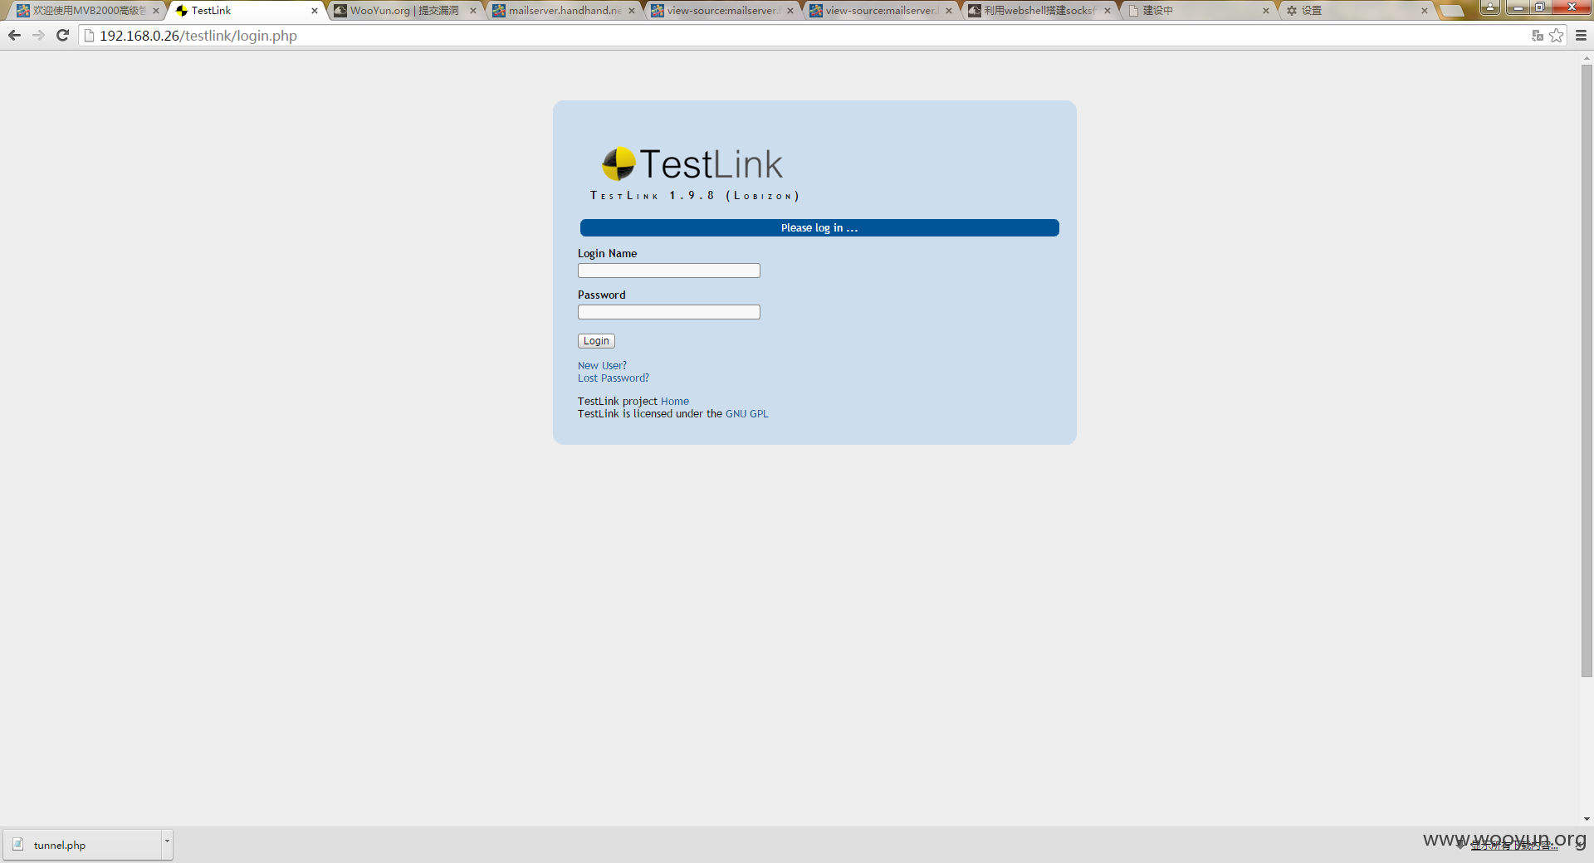Screen dimensions: 1594x863
Task: Open the New User? link
Action: click(x=602, y=365)
